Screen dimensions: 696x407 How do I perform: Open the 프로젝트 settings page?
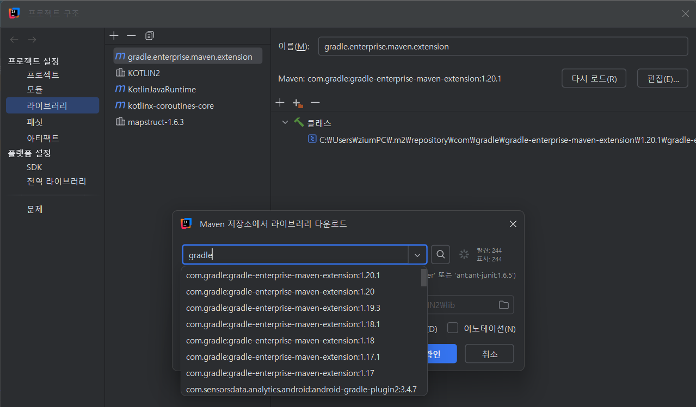[43, 74]
